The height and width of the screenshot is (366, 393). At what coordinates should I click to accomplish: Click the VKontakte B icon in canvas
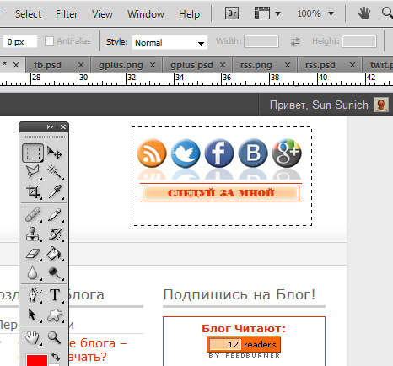[x=253, y=153]
